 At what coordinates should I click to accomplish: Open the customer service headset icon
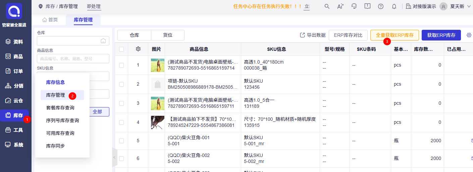tap(354, 6)
